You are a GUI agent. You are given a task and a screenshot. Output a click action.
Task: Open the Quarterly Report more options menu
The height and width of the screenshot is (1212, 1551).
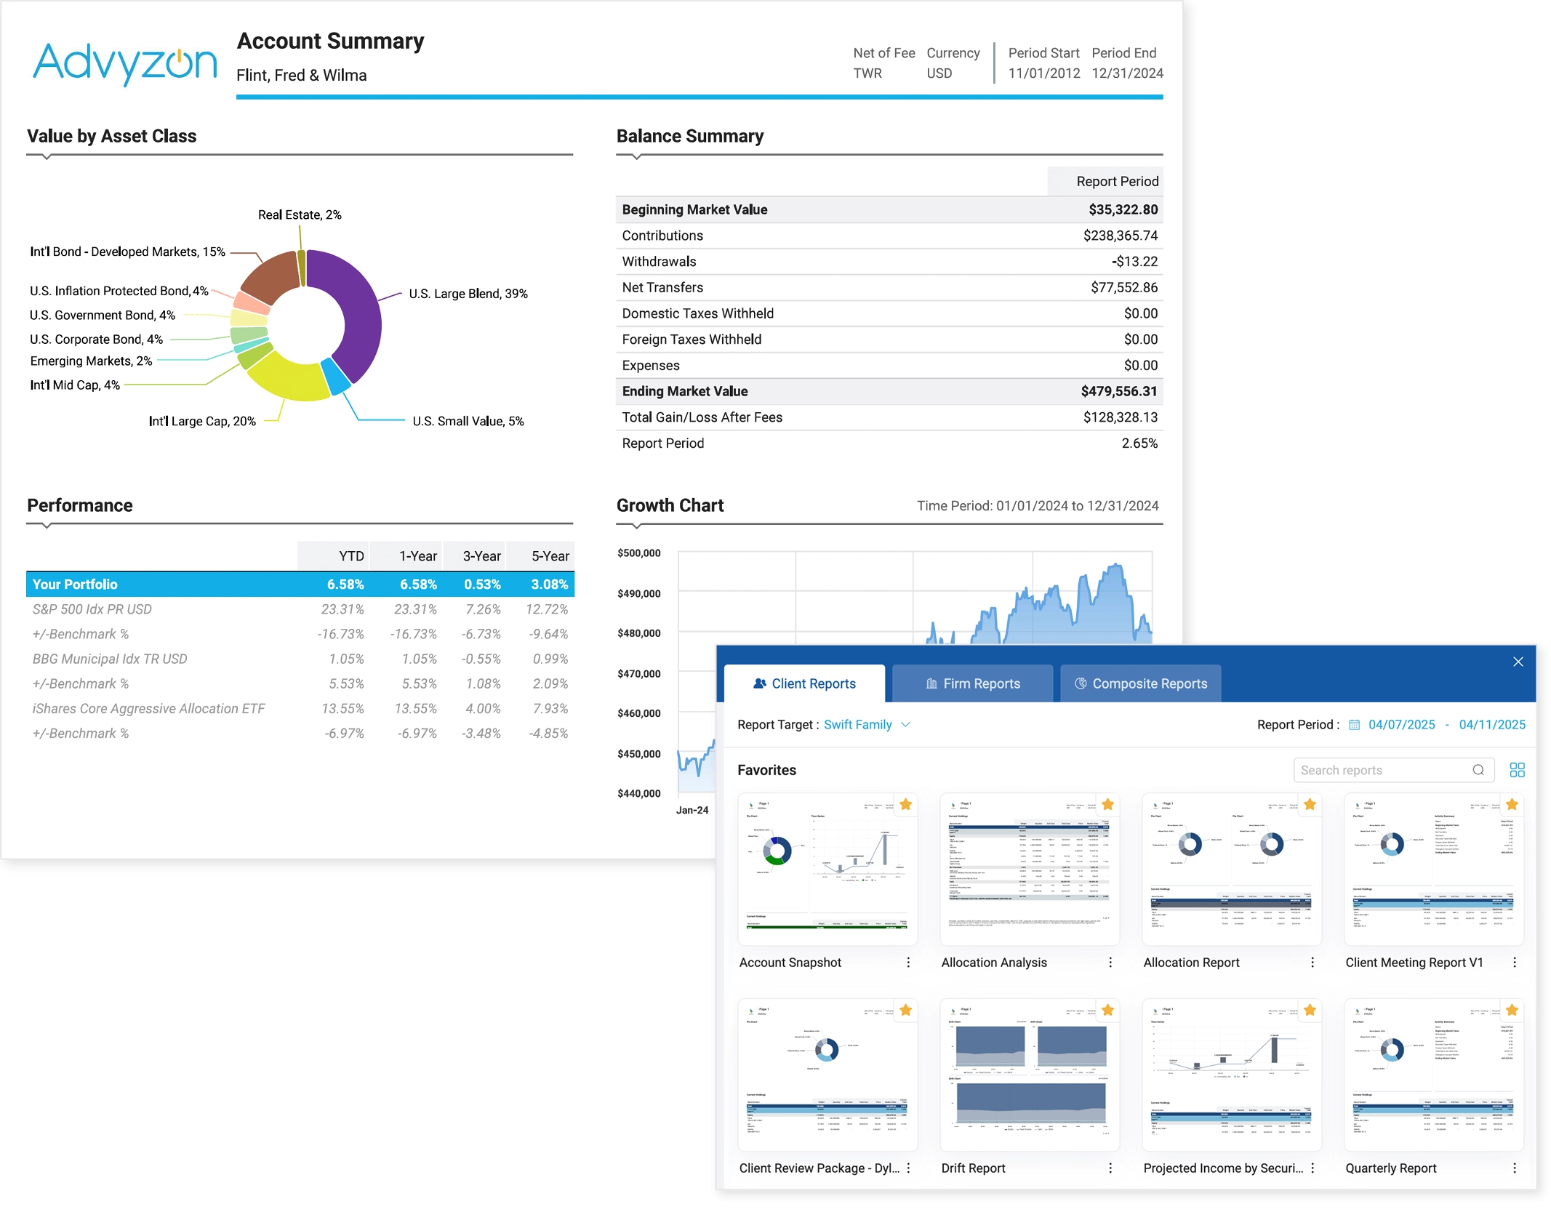[x=1515, y=1168]
